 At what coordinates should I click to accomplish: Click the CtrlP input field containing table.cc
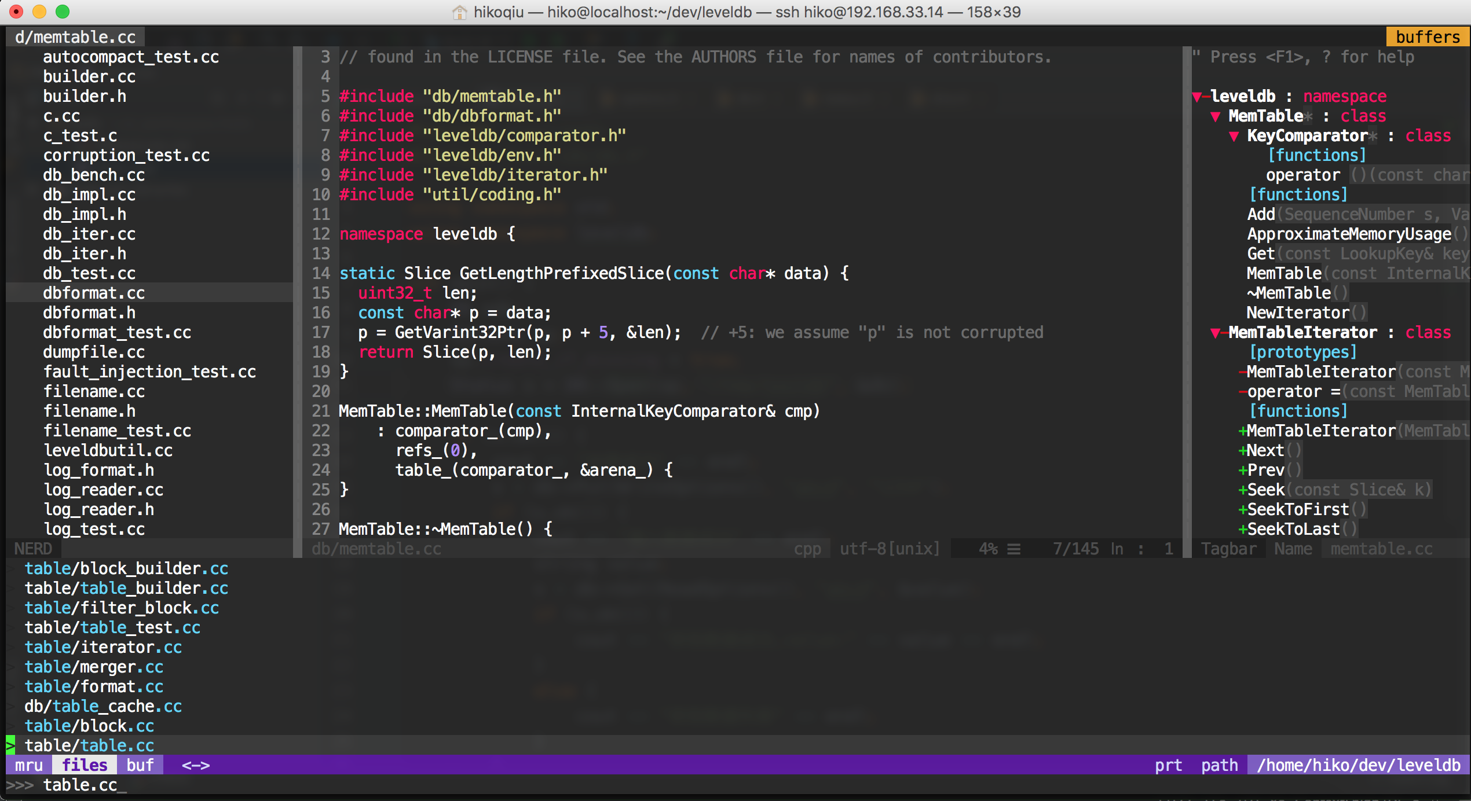(x=81, y=785)
